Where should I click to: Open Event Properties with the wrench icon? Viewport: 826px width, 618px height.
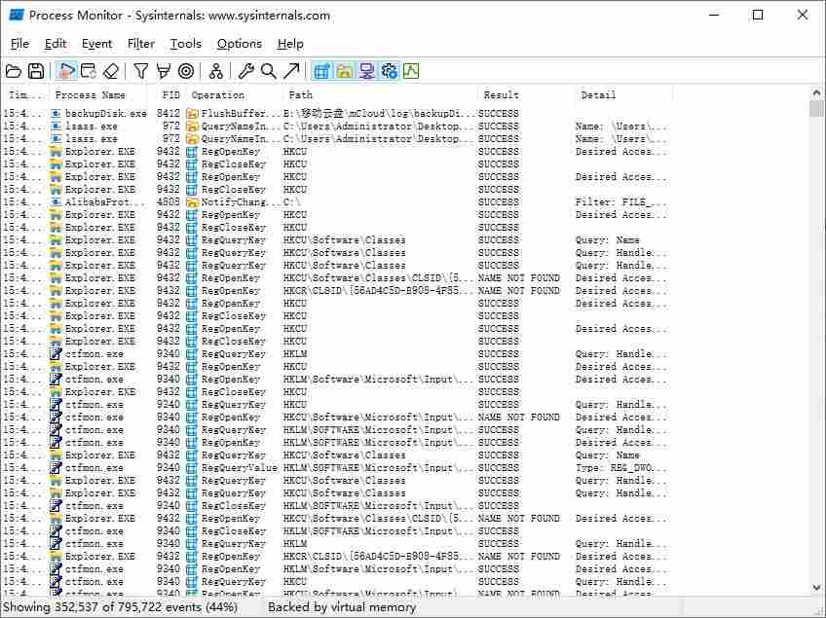pyautogui.click(x=246, y=71)
